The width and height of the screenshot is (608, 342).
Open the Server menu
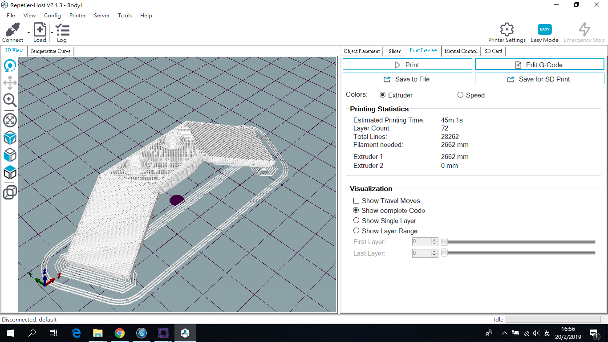(102, 15)
